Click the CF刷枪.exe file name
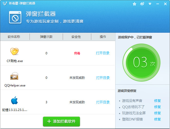Screen dimensions: 170x129 tap(15, 61)
